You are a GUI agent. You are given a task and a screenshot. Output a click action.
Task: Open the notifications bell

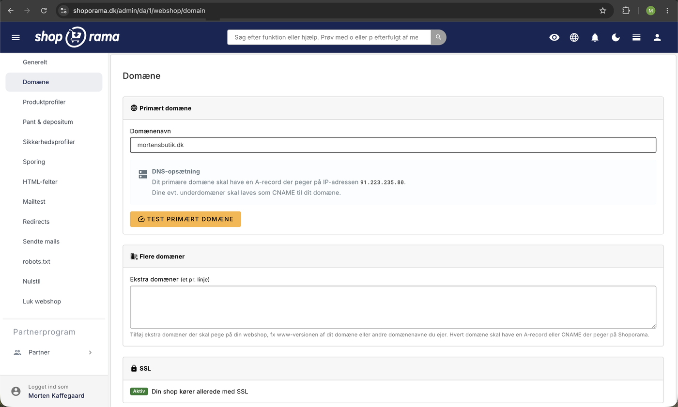pos(595,37)
